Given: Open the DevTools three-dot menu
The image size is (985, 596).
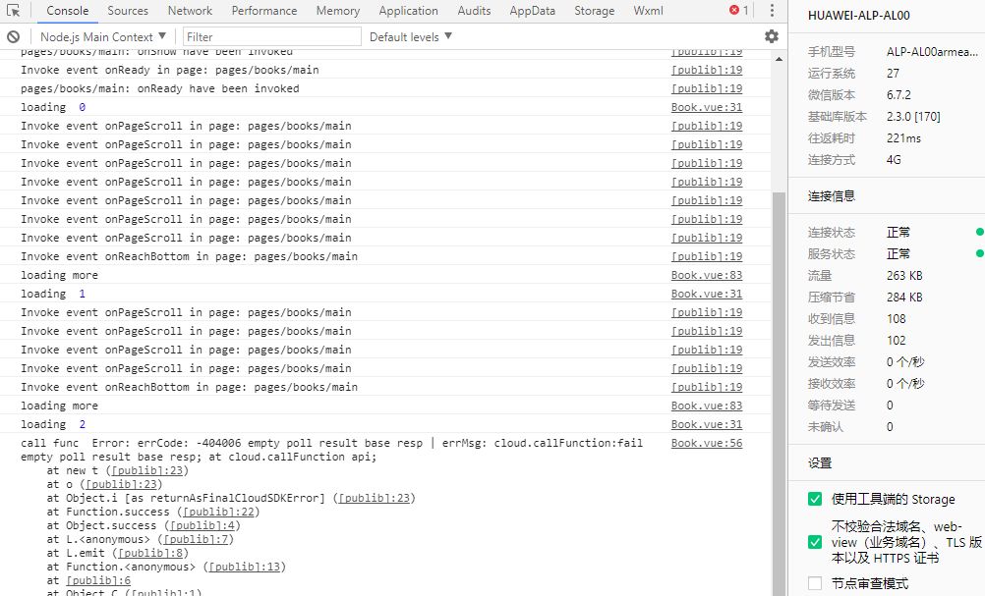Looking at the screenshot, I should point(772,11).
